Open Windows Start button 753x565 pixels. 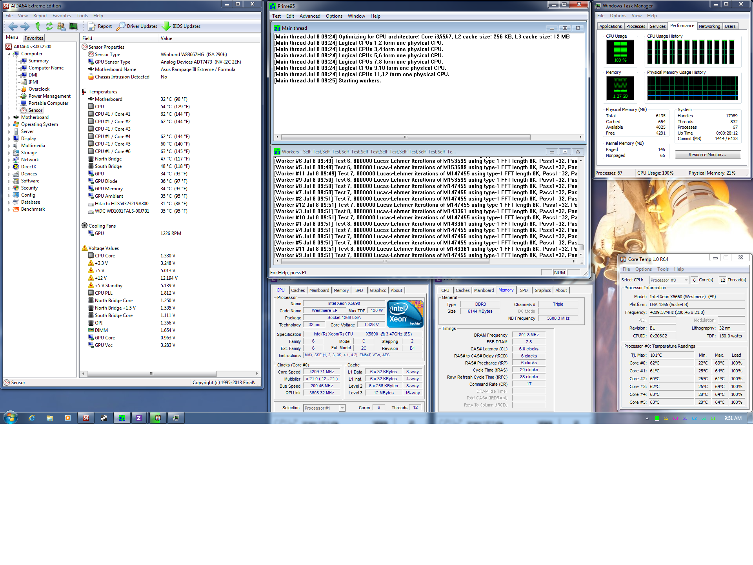click(x=11, y=417)
